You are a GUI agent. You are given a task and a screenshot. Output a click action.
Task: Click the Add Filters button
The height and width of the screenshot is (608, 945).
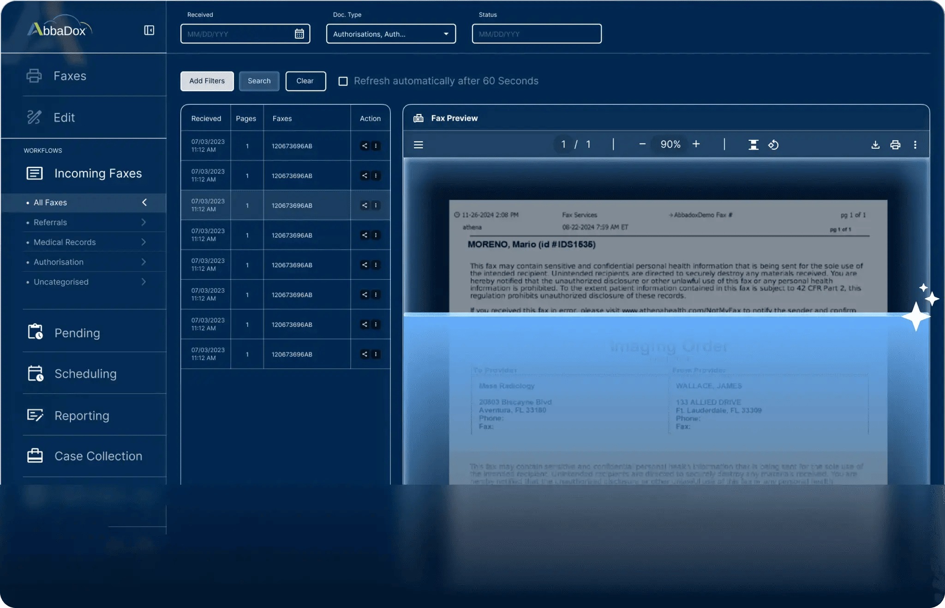tap(207, 81)
